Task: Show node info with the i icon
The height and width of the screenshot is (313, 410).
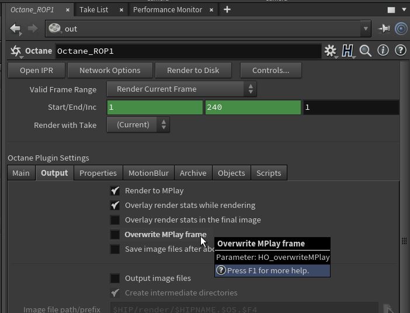Action: point(383,50)
